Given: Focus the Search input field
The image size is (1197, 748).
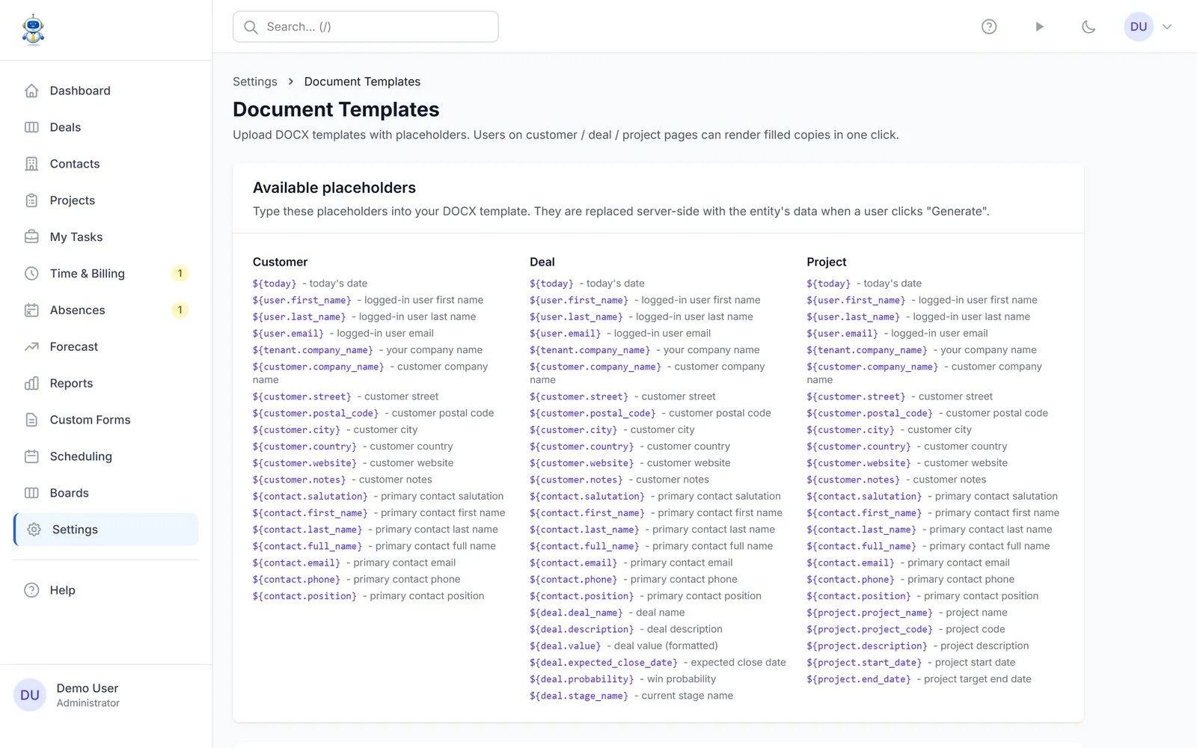Looking at the screenshot, I should pos(366,27).
